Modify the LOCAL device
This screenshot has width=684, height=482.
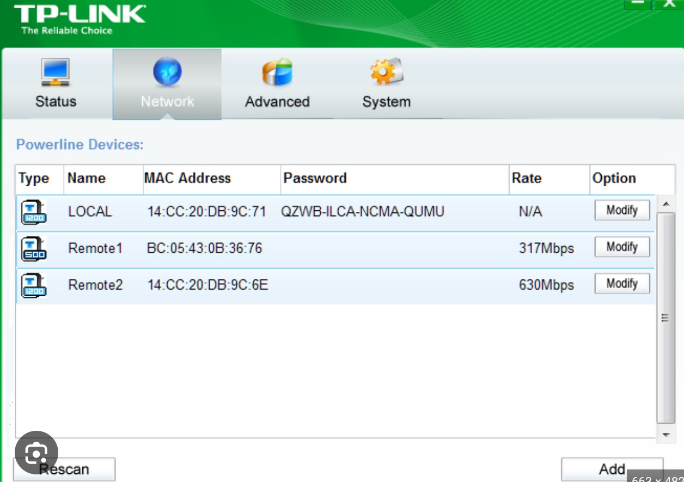pos(622,210)
